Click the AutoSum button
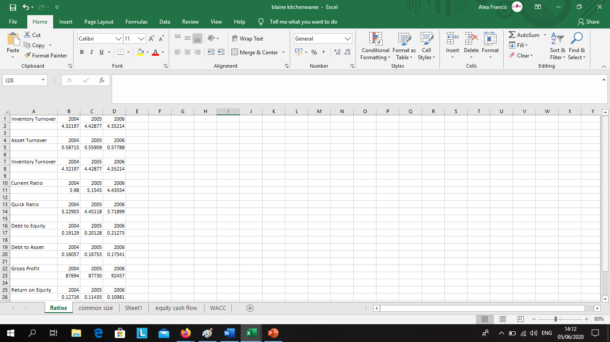The image size is (610, 342). 524,35
